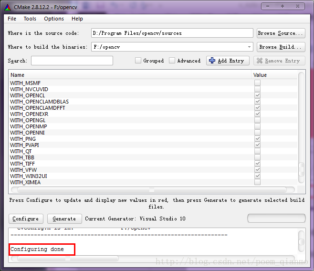
Task: Check the WITH_OPENMP checkbox
Action: click(x=257, y=126)
